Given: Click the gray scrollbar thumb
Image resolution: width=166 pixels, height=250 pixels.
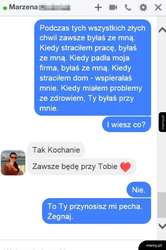Looking at the screenshot, I should tap(162, 205).
